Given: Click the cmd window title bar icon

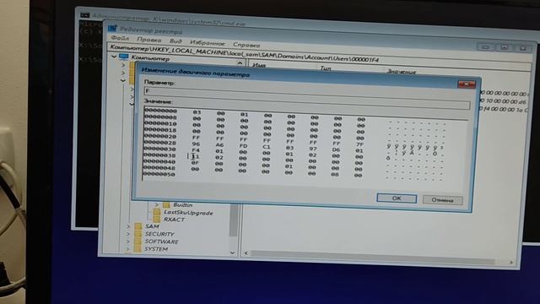Looking at the screenshot, I should pyautogui.click(x=84, y=15).
